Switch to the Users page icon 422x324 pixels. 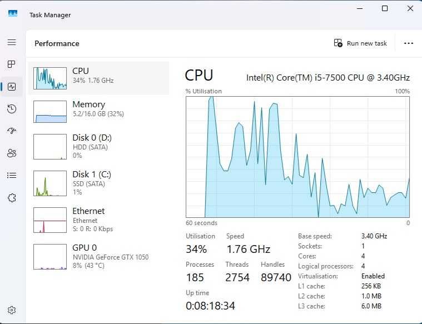(12, 153)
